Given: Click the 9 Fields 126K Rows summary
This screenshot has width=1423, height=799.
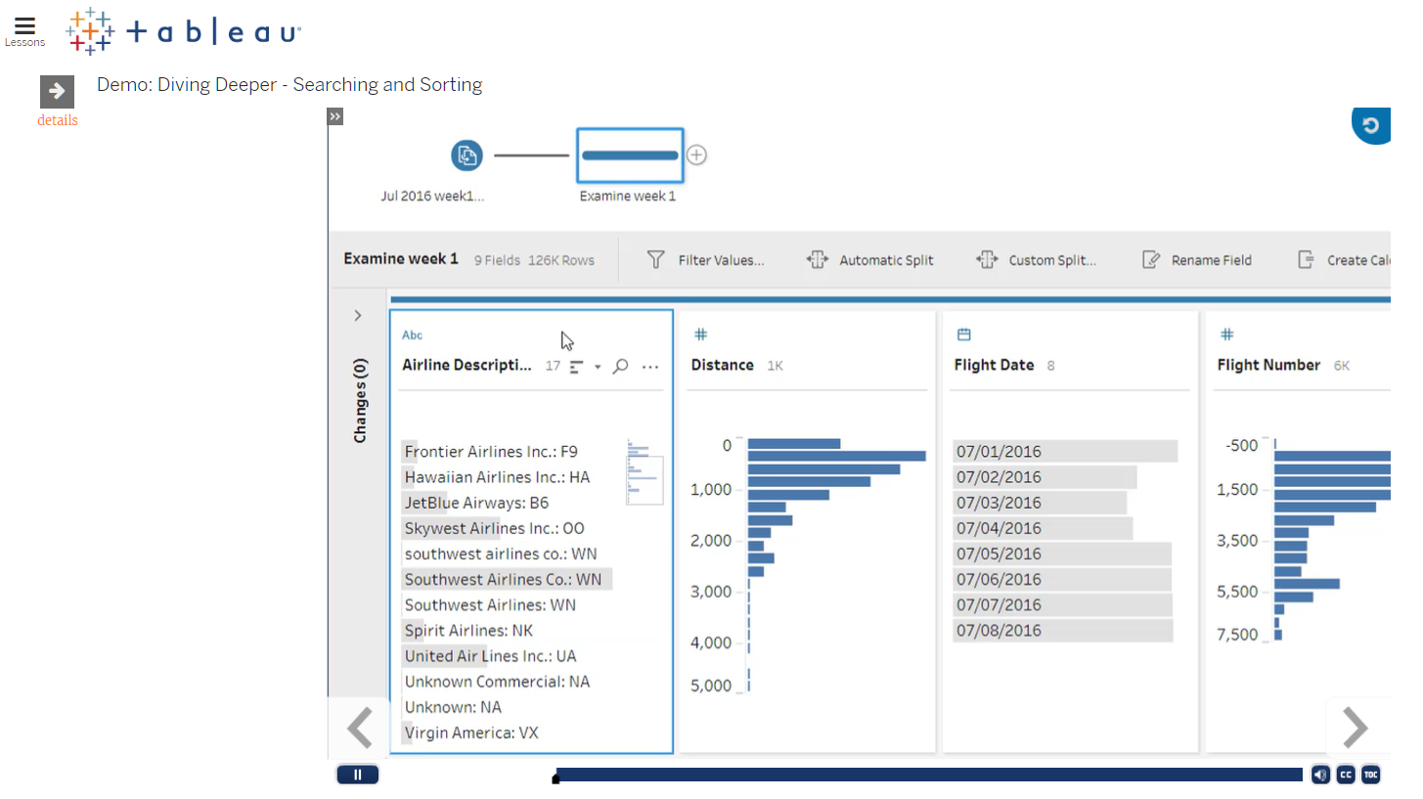Looking at the screenshot, I should click(x=534, y=260).
